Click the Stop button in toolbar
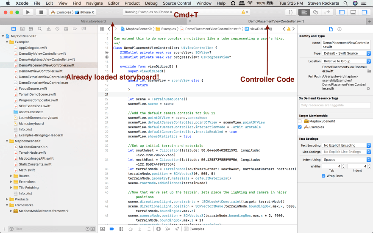Image resolution: width=373 pixels, height=233 pixels. [41, 12]
